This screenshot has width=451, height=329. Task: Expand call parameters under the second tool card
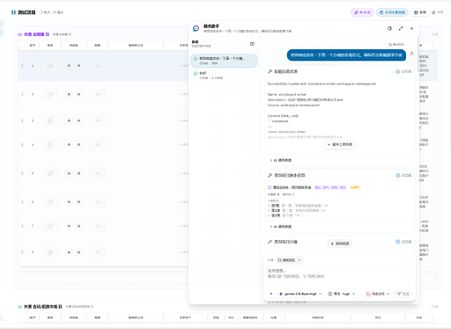point(281,227)
